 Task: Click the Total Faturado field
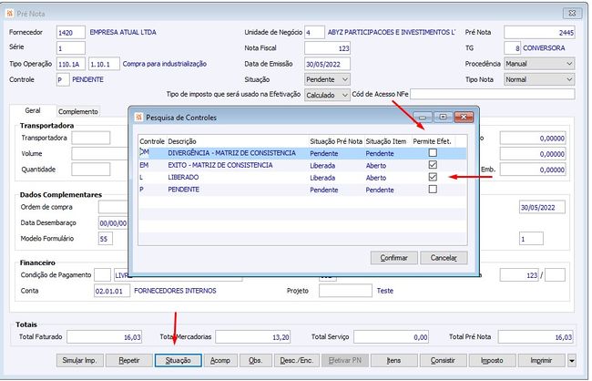point(104,336)
